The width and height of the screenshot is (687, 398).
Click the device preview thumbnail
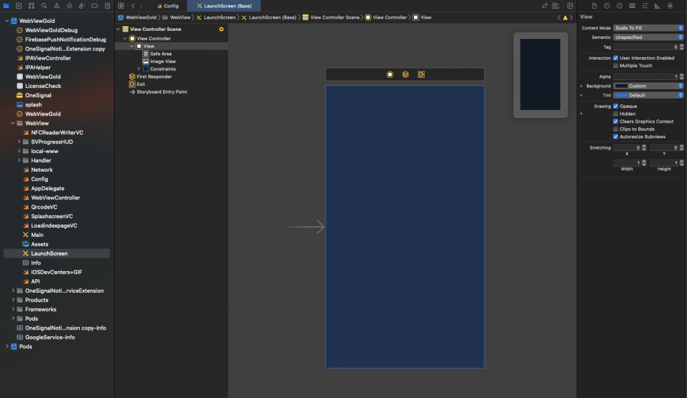540,74
